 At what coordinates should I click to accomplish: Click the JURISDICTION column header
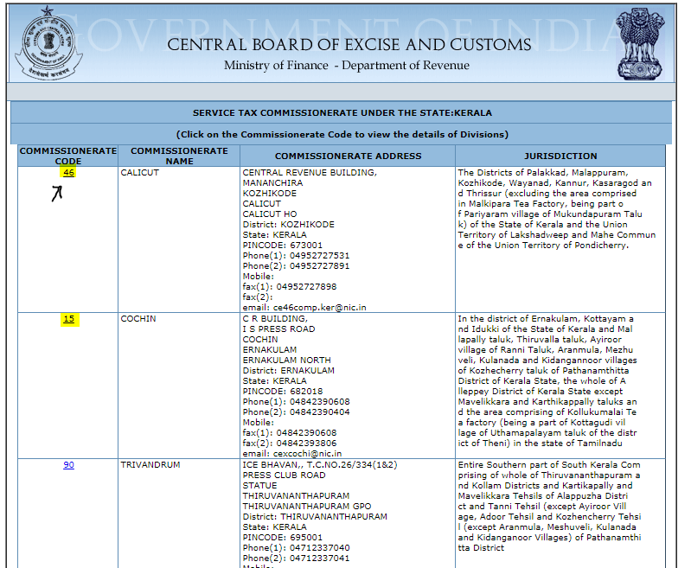(x=560, y=156)
